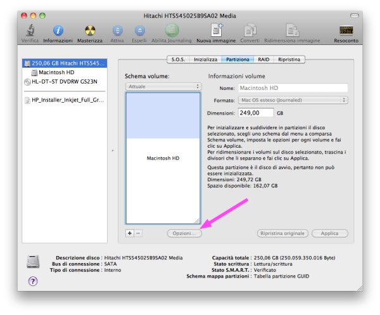380x315 pixels.
Task: Click the Ripristina originale button
Action: click(282, 233)
